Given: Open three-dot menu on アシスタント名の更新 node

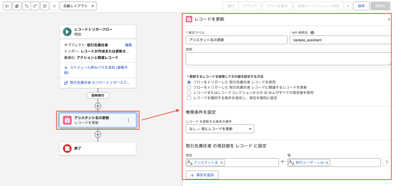Looking at the screenshot, I should [128, 120].
